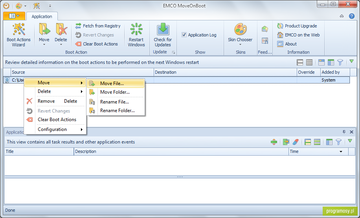
Task: Choose Rename File... from the submenu
Action: [116, 102]
